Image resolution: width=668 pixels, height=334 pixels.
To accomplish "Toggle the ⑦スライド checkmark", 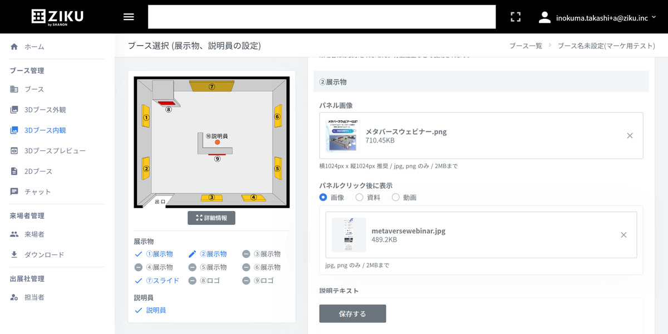I will 139,280.
